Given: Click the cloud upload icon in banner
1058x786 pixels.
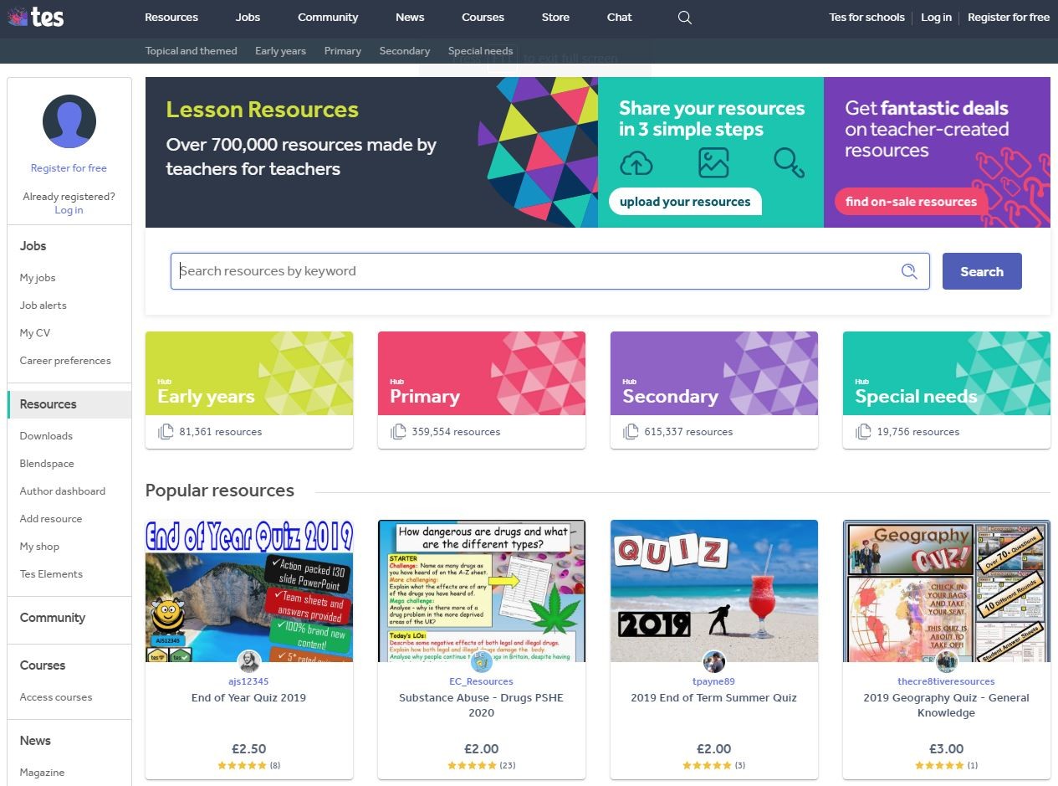Looking at the screenshot, I should pyautogui.click(x=636, y=163).
